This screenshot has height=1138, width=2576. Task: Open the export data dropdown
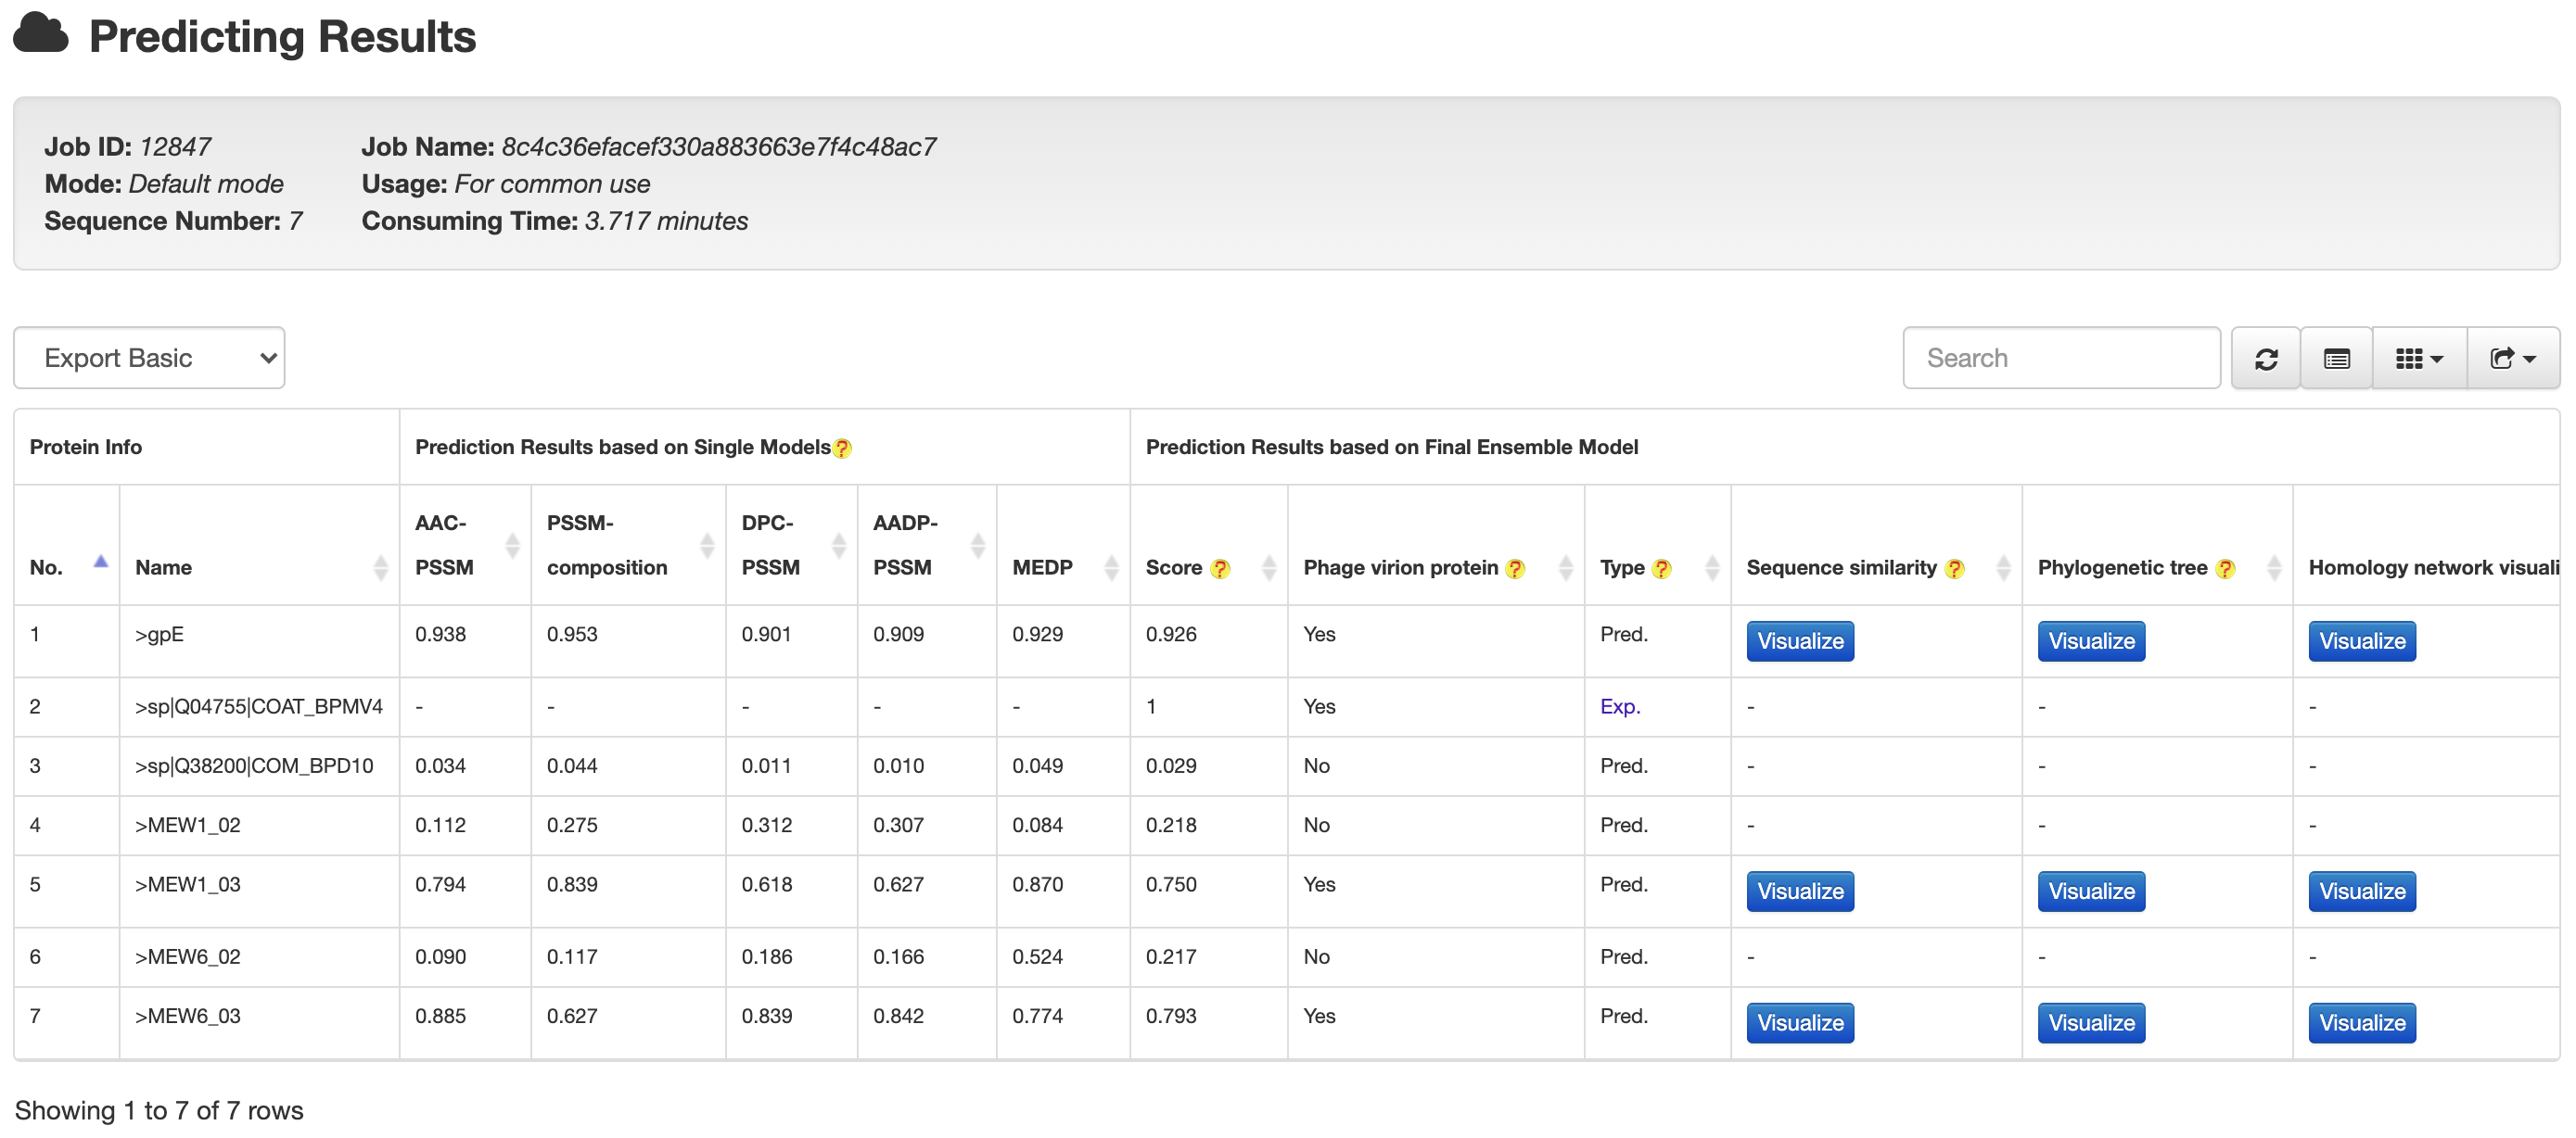[x=2511, y=359]
